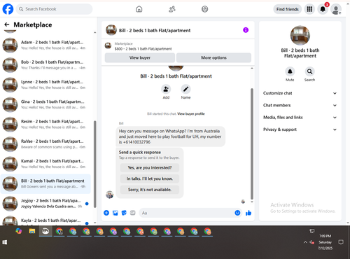
Task: Open the Friends icon in top bar
Action: [x=172, y=9]
